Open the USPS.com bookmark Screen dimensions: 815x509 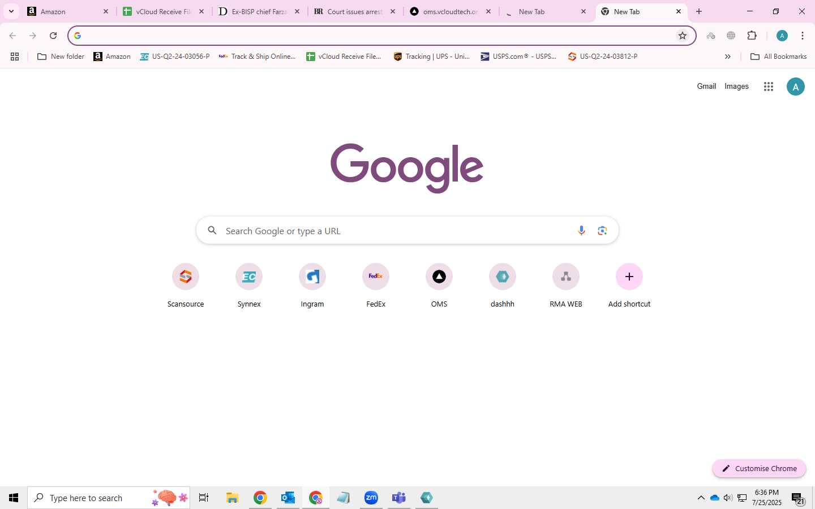[x=519, y=57]
